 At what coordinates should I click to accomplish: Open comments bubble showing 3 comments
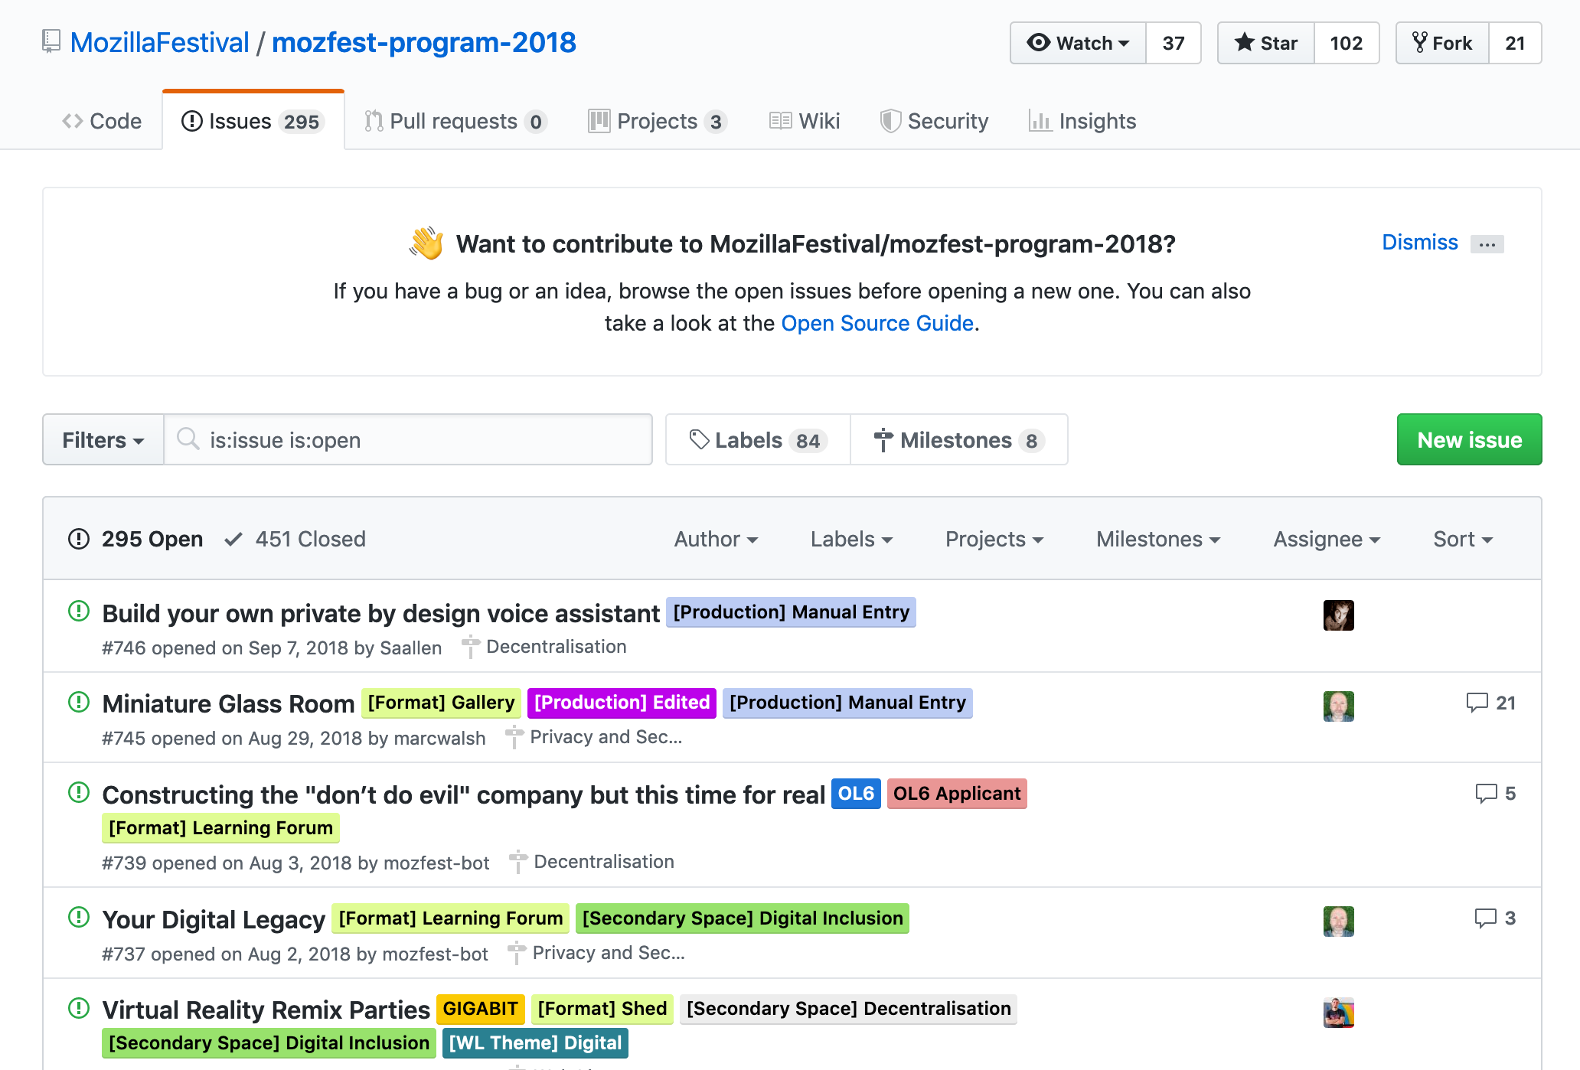pyautogui.click(x=1495, y=918)
